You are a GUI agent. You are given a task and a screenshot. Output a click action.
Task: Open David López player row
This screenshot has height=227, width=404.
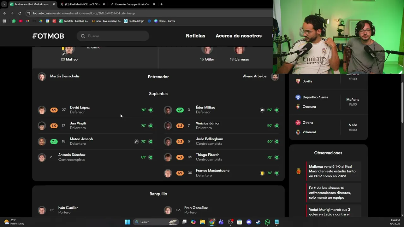[x=95, y=110]
